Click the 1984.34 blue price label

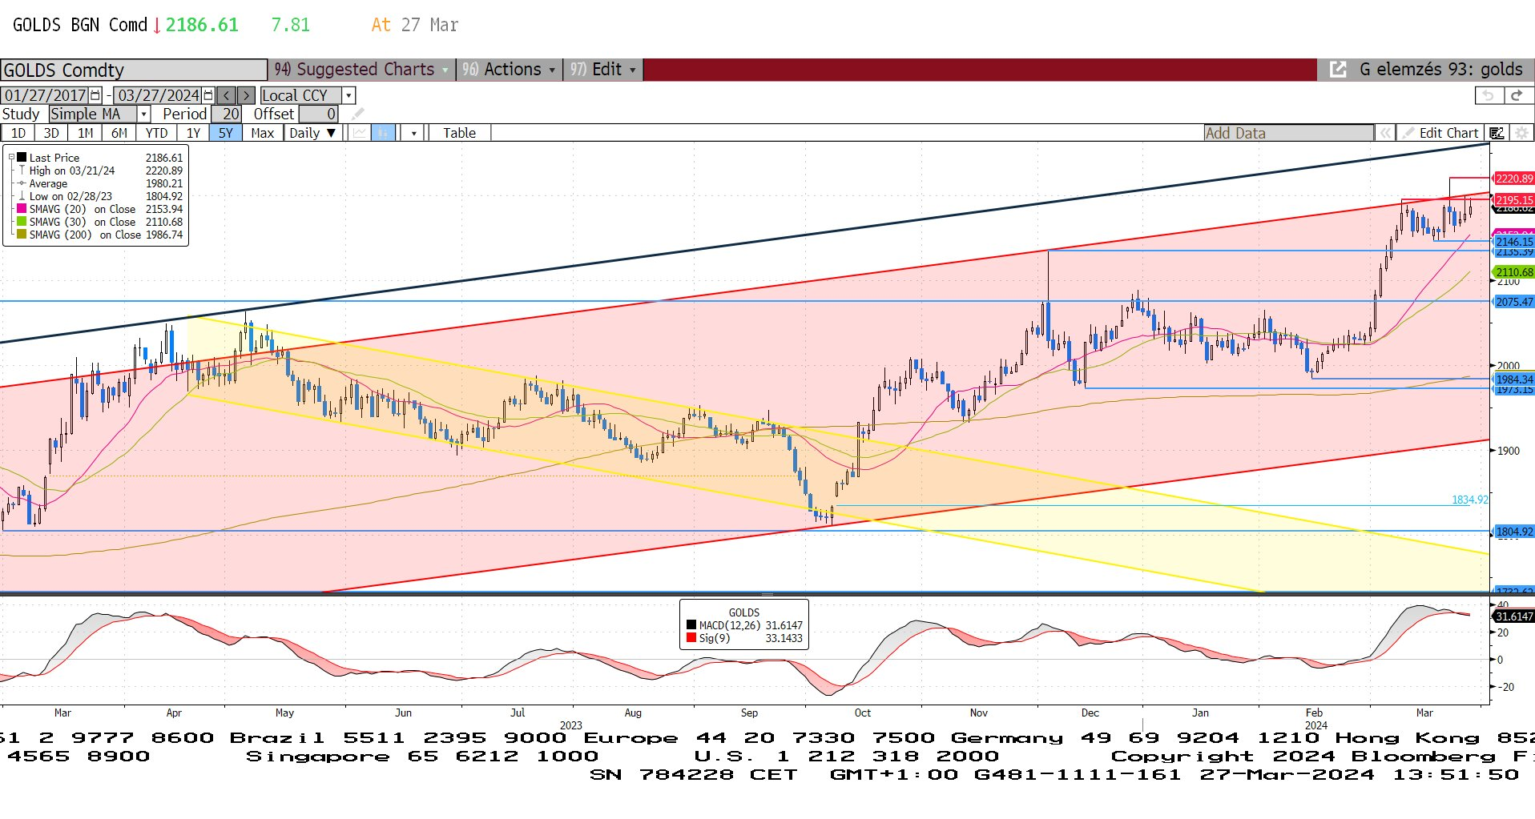coord(1513,379)
